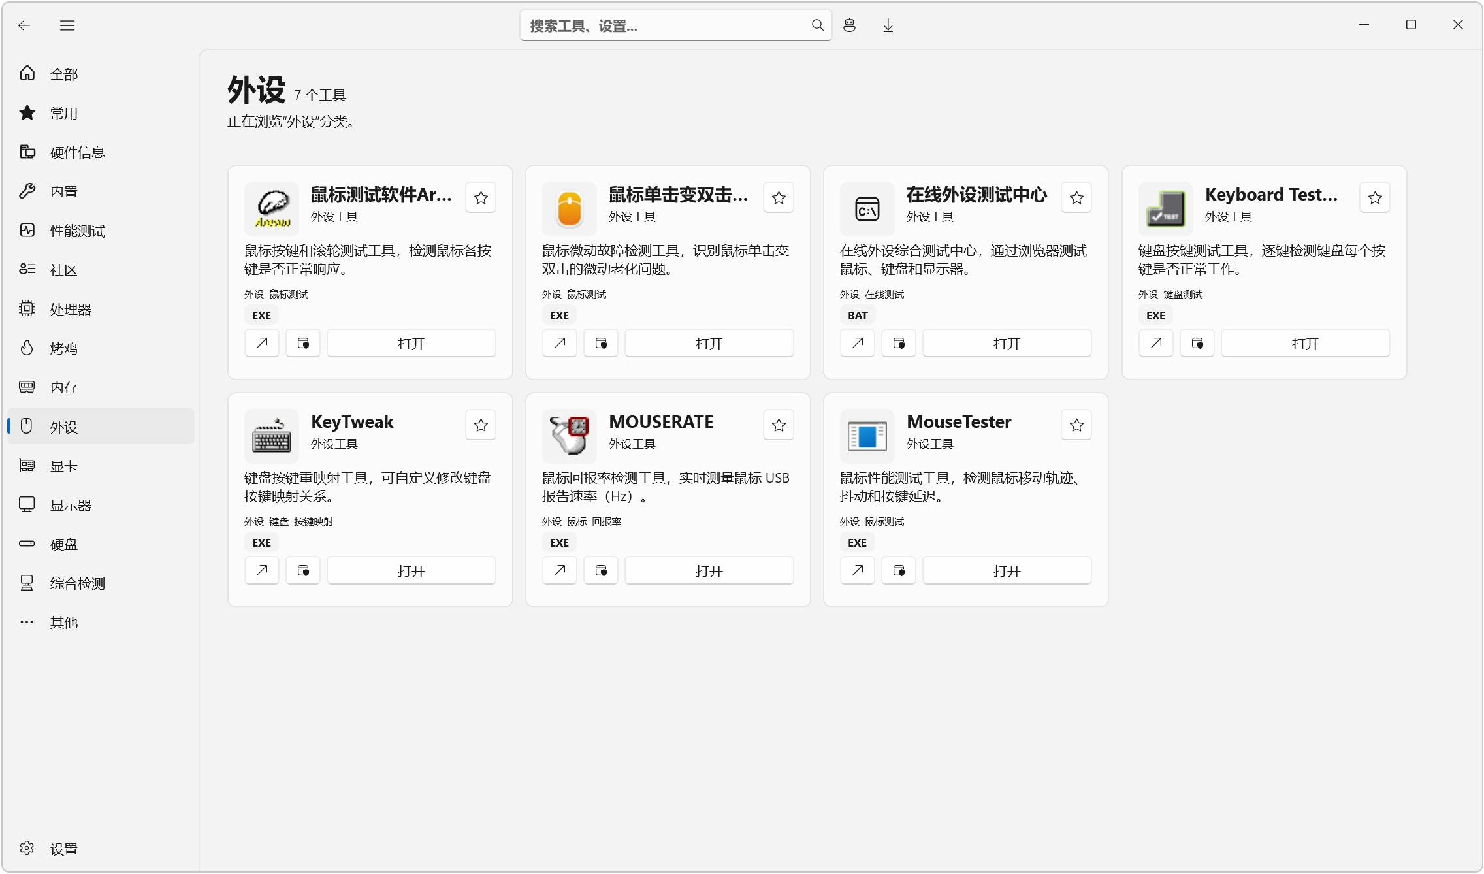
Task: Click file icon on 鼠标单击变双击 card
Action: [601, 344]
